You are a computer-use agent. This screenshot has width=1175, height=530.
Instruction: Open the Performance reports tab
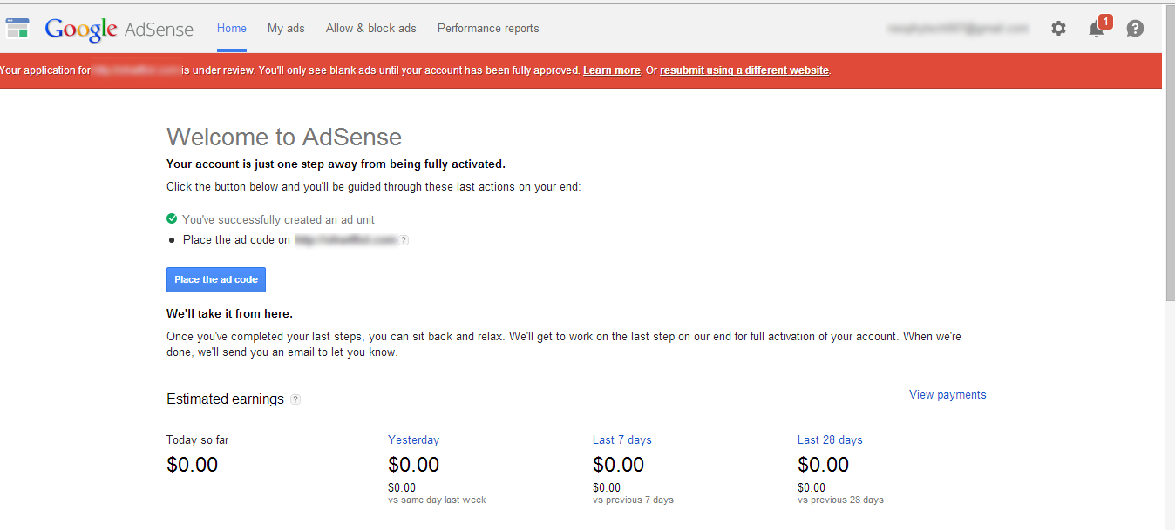488,29
